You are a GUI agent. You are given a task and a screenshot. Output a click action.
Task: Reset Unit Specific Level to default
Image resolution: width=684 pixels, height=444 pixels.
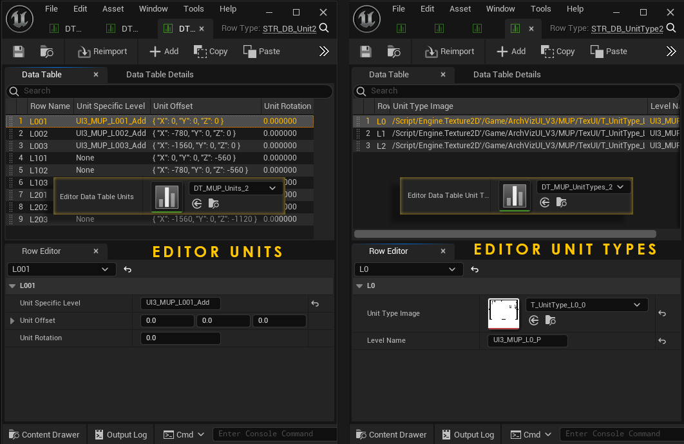pyautogui.click(x=315, y=304)
